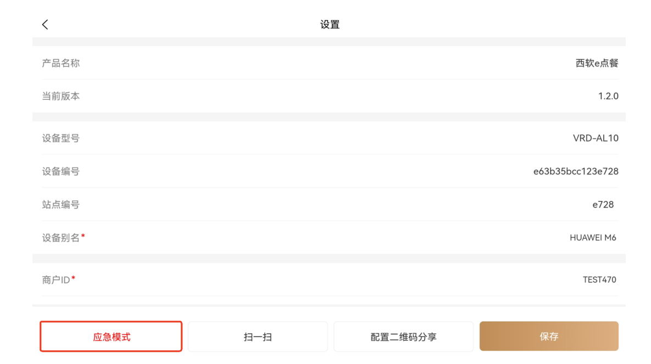Click the version number 1.2.0

tap(608, 96)
